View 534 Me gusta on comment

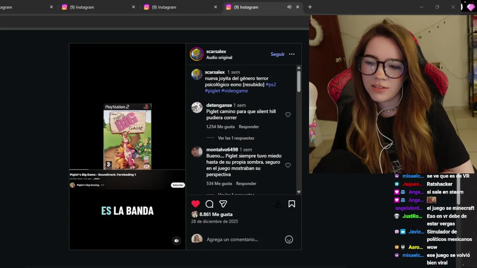click(219, 184)
